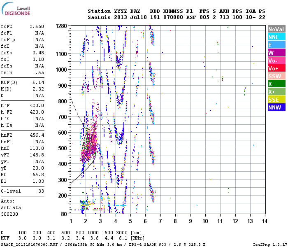Click the h`F2 value 420.0
The width and height of the screenshot is (288, 247).
37,112
